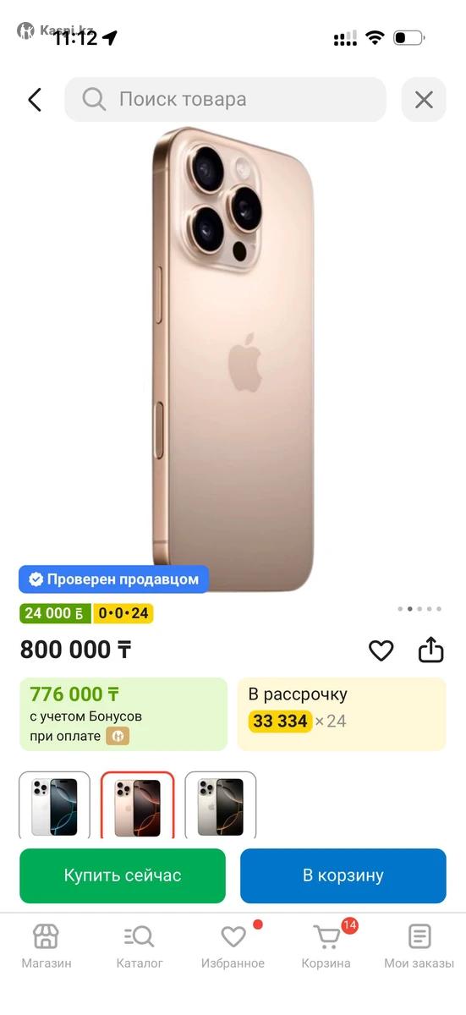Select the natural titanium iPhone variant

tap(221, 806)
